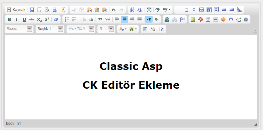
Task: Paste as plain text
Action: coord(97,10)
